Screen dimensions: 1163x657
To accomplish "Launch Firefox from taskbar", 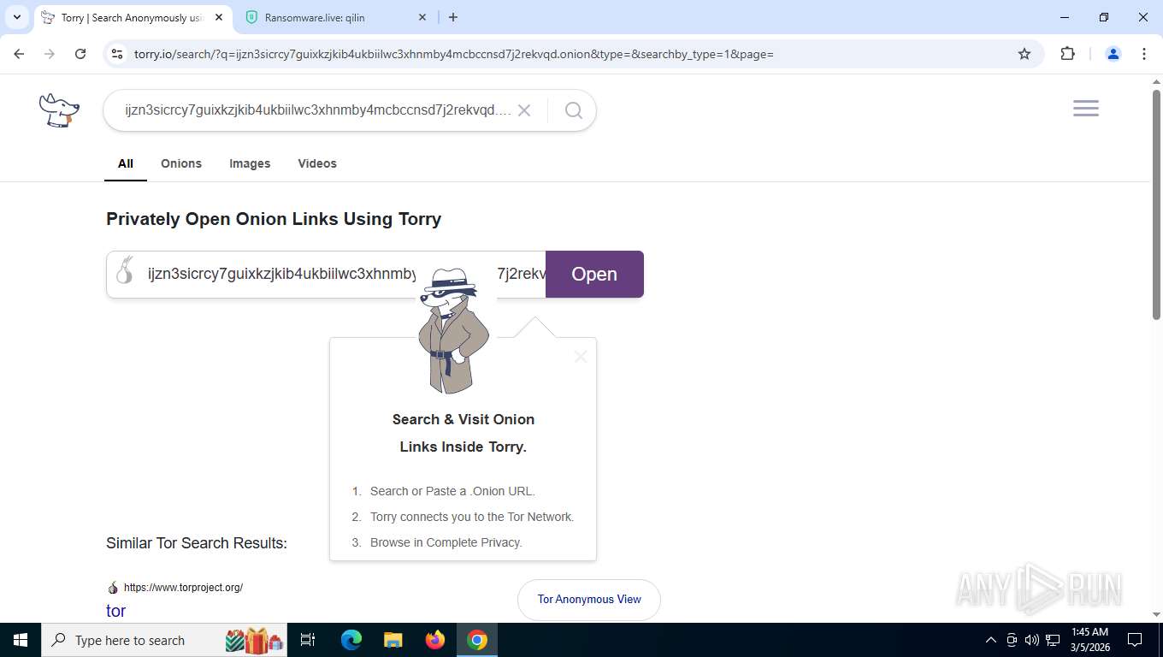I will coord(435,640).
